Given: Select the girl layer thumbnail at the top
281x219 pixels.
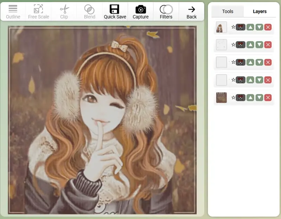Looking at the screenshot, I should coord(221,27).
